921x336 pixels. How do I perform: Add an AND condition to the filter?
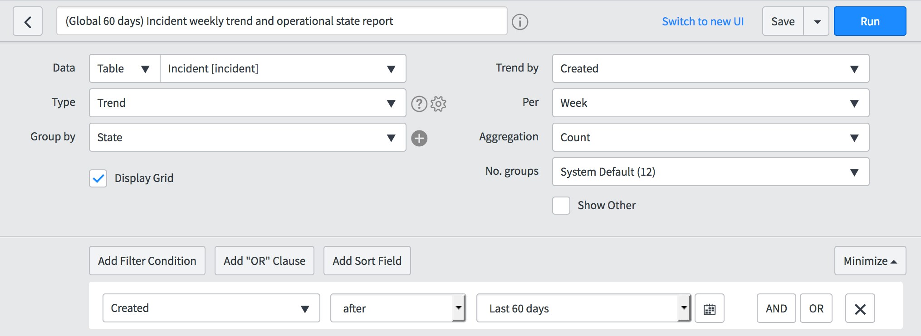pos(776,308)
